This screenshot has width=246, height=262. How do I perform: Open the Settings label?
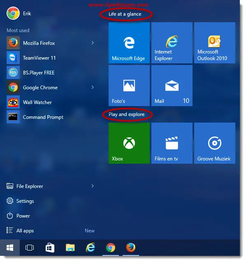click(25, 201)
